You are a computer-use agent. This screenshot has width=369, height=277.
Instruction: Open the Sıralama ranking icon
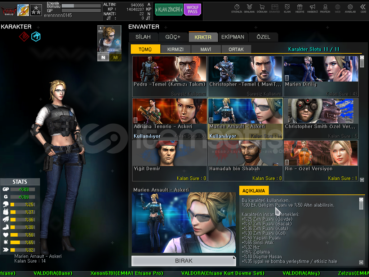click(x=249, y=9)
